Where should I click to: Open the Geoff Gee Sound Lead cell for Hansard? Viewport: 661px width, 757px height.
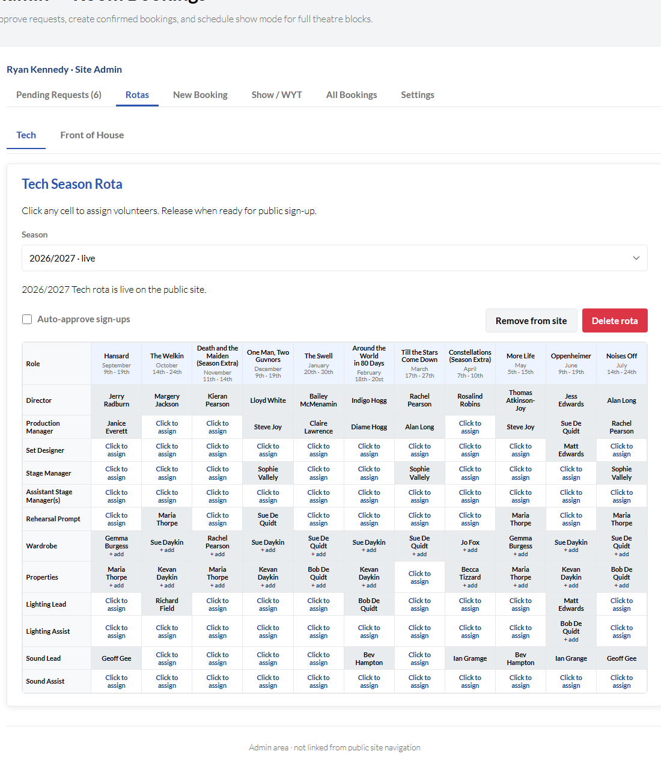pos(117,658)
